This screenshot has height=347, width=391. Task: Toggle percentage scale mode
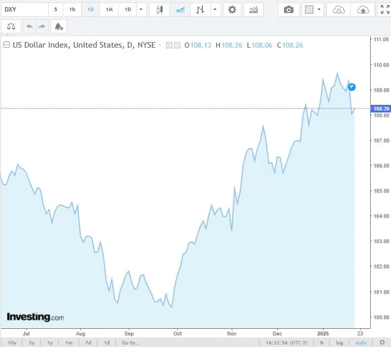(x=322, y=343)
